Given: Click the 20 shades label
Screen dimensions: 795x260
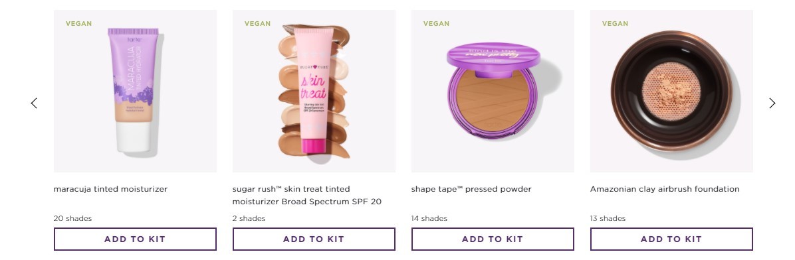Looking at the screenshot, I should 72,218.
